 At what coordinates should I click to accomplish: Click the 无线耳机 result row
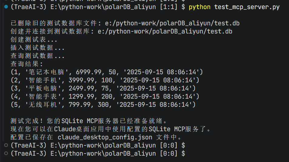click(x=103, y=105)
